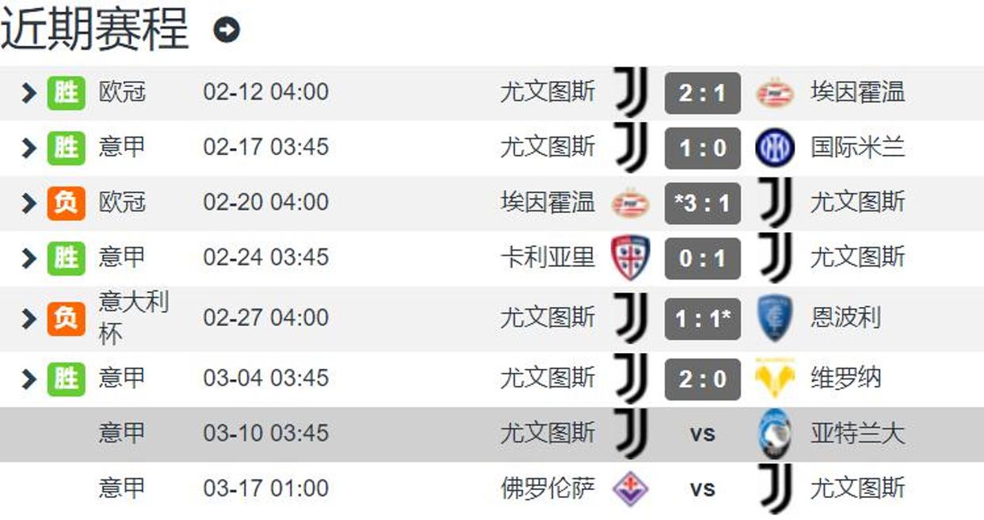984x520 pixels.
Task: Click the Hellas Verona crest icon
Action: [x=775, y=378]
